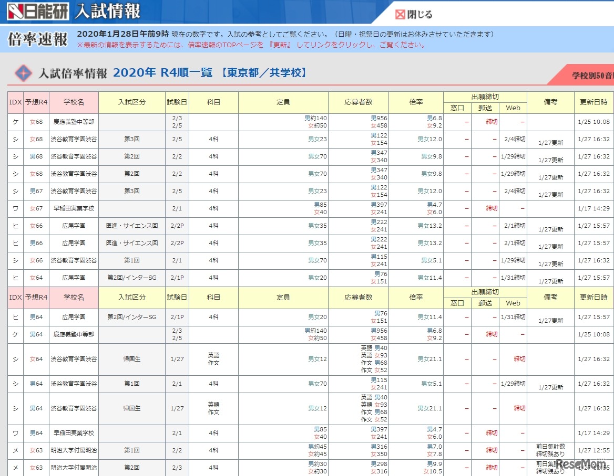614x476 pixels.
Task: Open 早稲田実業学校 in the 女67 row
Action: 74,208
